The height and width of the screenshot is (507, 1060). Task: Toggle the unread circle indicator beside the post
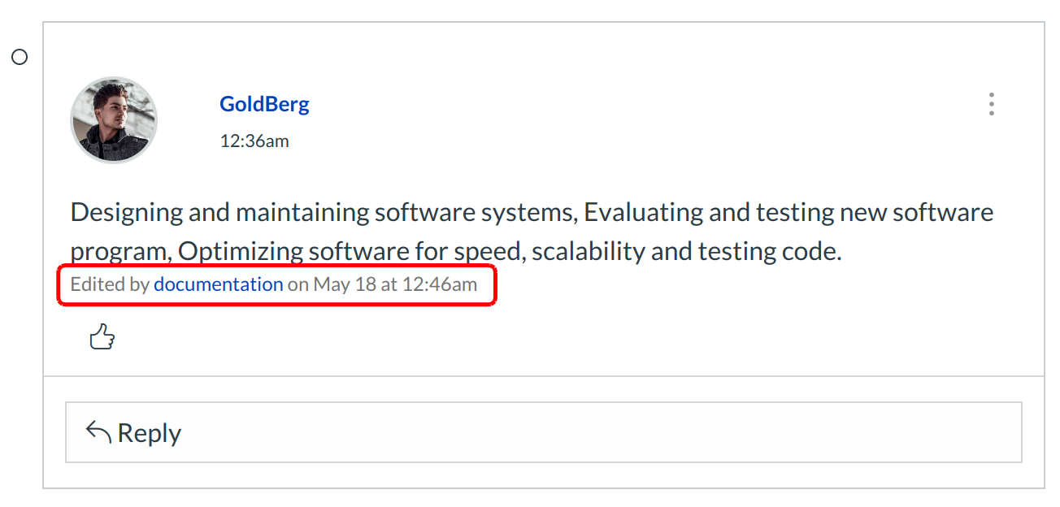pos(20,57)
